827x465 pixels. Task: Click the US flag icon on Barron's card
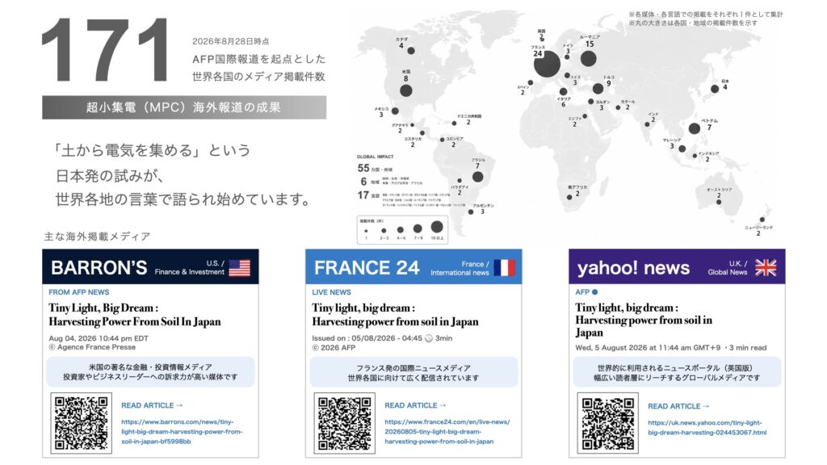239,268
